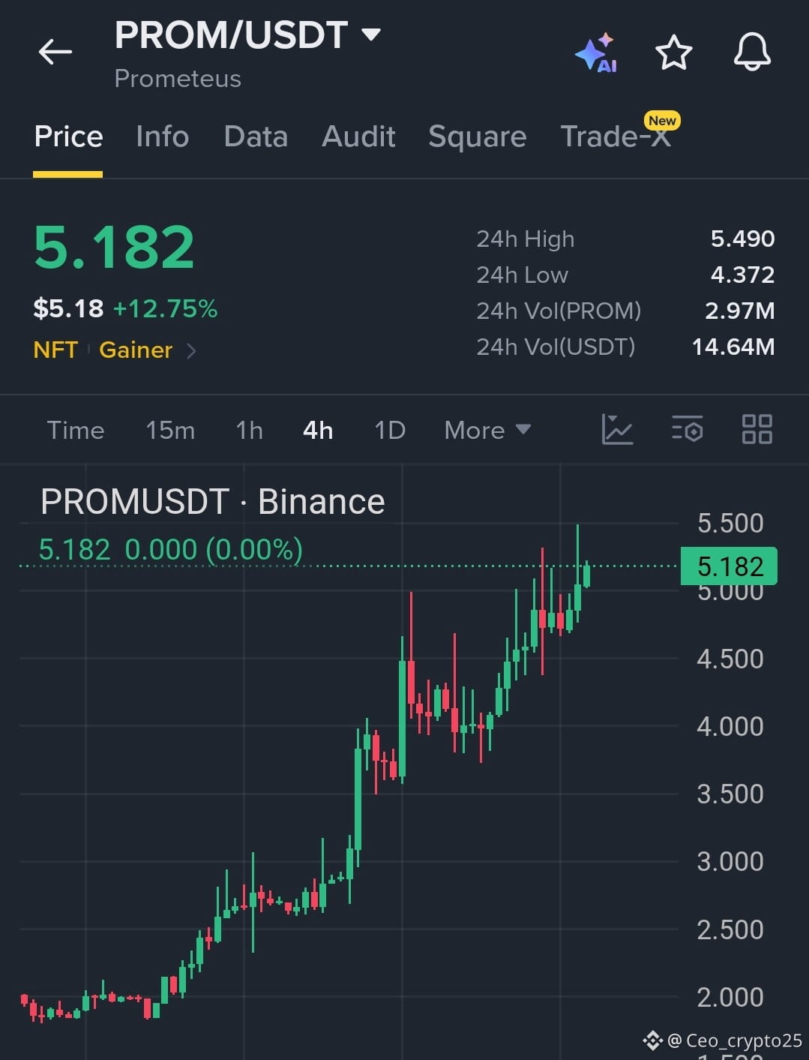Expand the More timeframes dropdown

(x=487, y=430)
